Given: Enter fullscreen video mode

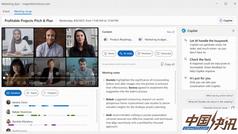Looking at the screenshot, I should 87,83.
